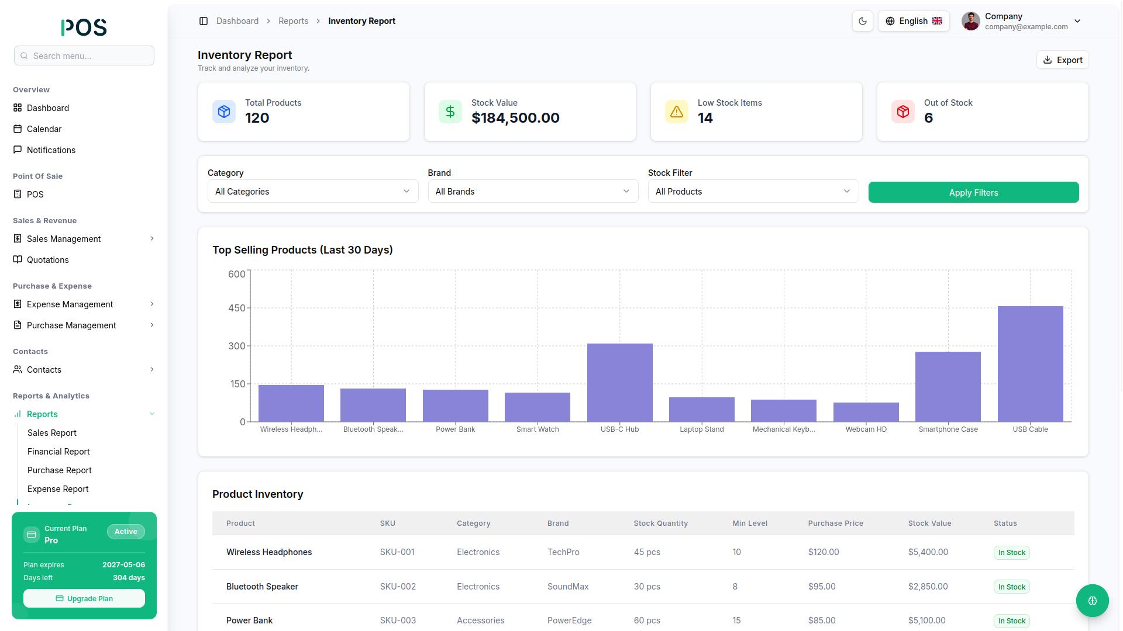This screenshot has height=631, width=1123.
Task: Click Stock Value dollar icon
Action: click(x=450, y=112)
